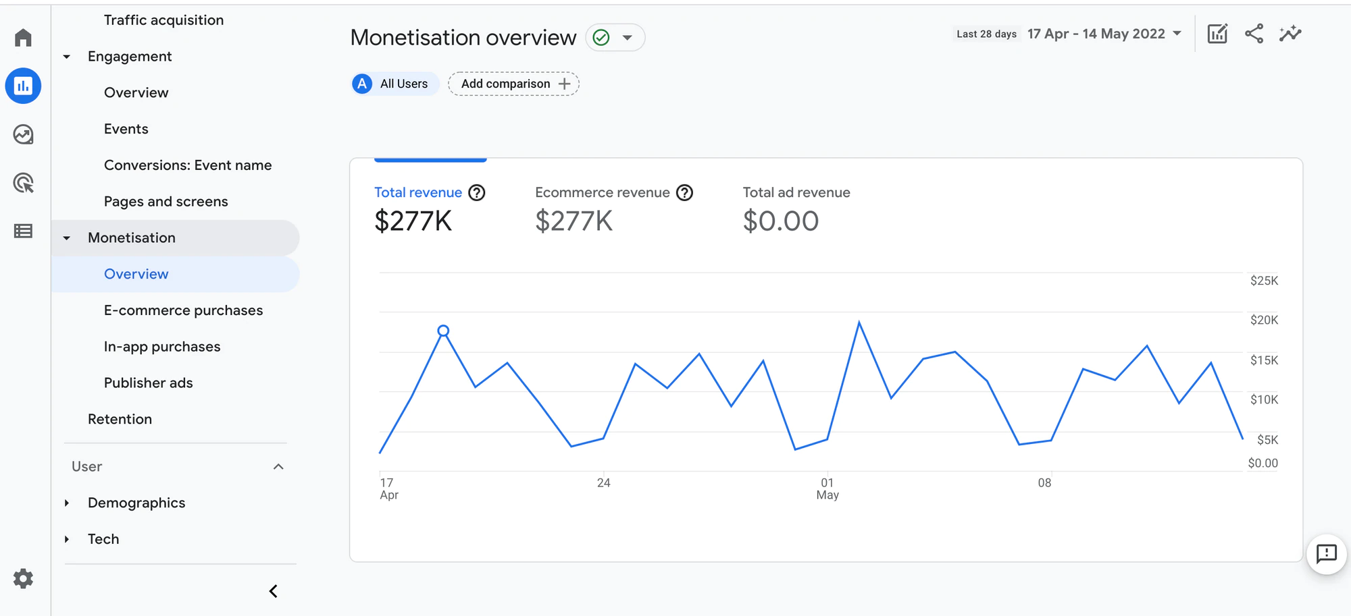This screenshot has width=1351, height=616.
Task: Open the Explore icon in sidebar
Action: coord(23,134)
